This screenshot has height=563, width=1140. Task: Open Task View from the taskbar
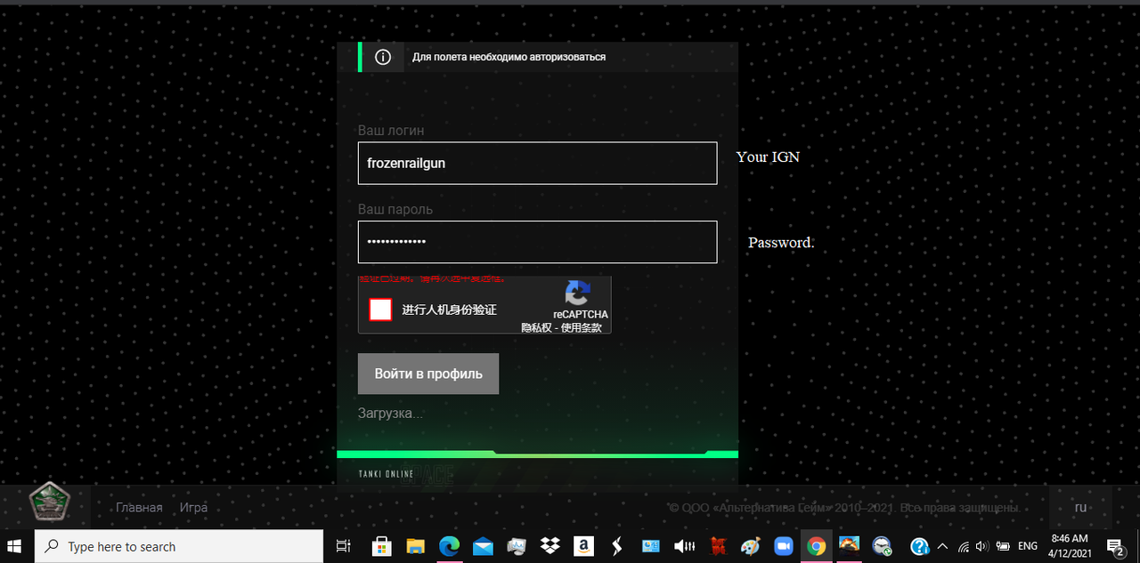pyautogui.click(x=343, y=546)
